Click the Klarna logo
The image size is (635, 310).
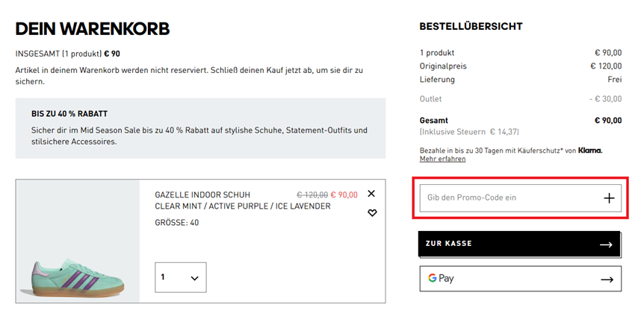pyautogui.click(x=589, y=150)
